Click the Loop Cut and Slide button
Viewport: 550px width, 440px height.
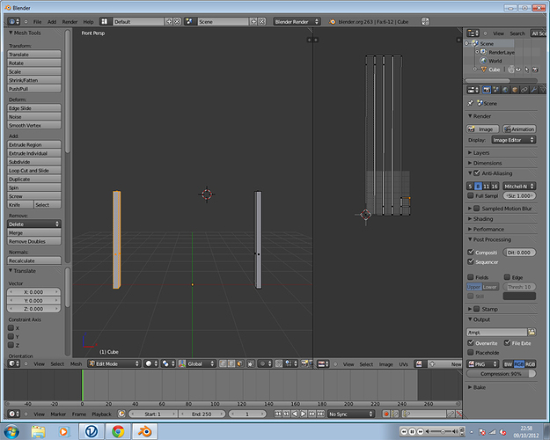(34, 170)
